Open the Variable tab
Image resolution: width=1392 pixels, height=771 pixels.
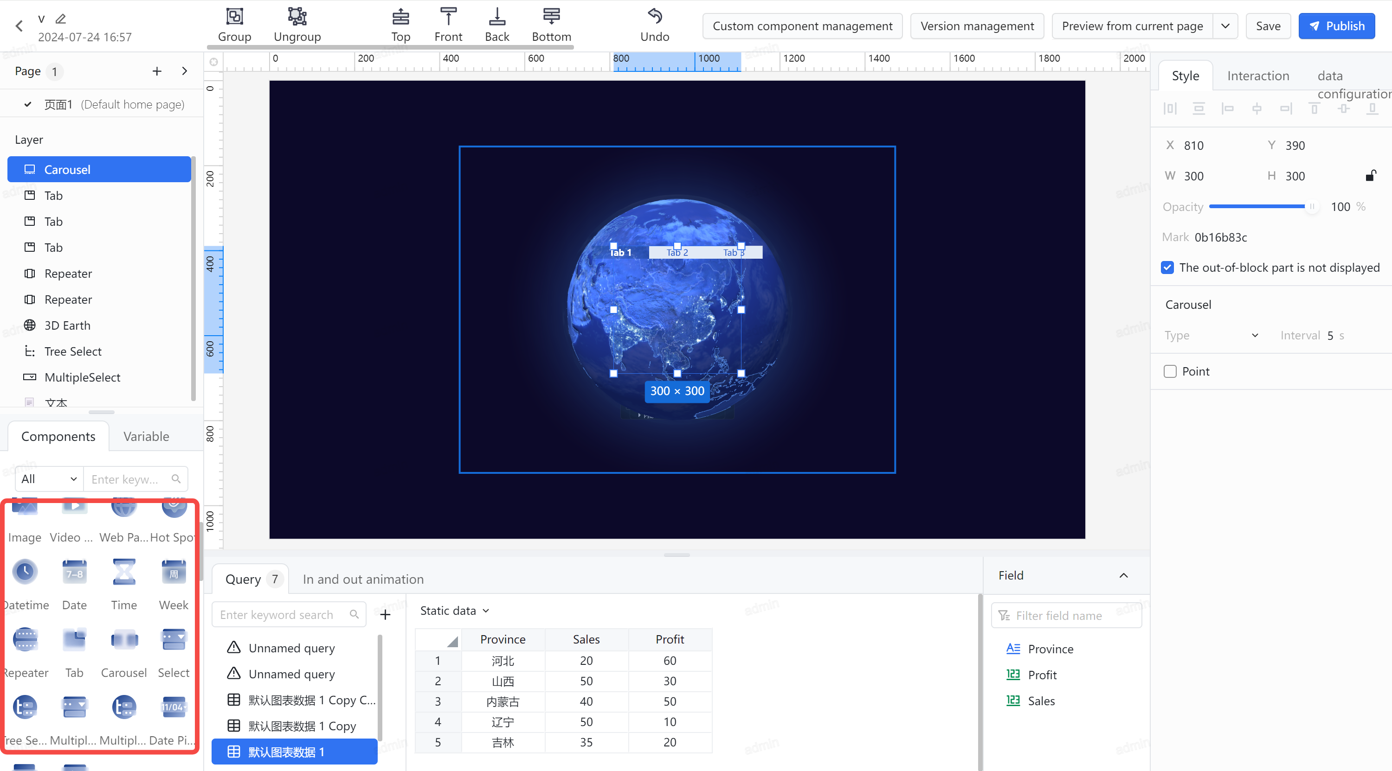(x=146, y=436)
